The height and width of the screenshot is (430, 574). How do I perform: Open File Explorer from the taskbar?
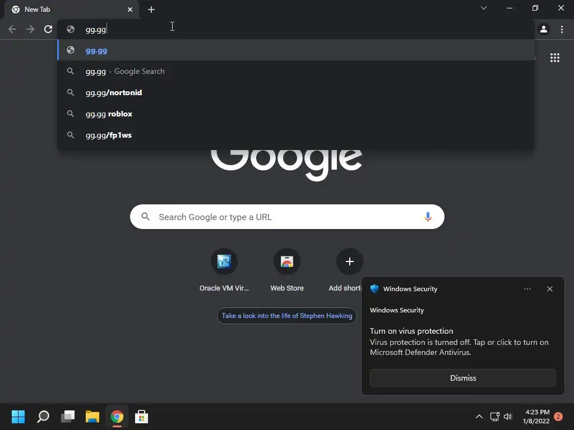pos(92,417)
